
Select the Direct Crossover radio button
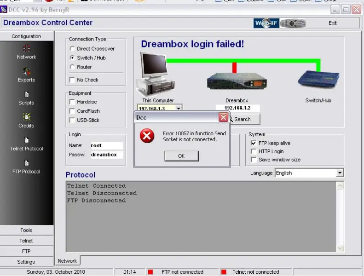(72, 49)
